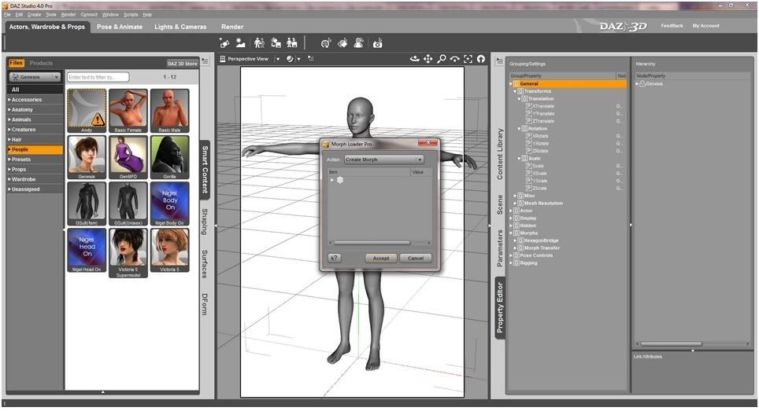The width and height of the screenshot is (759, 411).
Task: Click the Genesis figure icon in Hierarchy
Action: pyautogui.click(x=642, y=84)
